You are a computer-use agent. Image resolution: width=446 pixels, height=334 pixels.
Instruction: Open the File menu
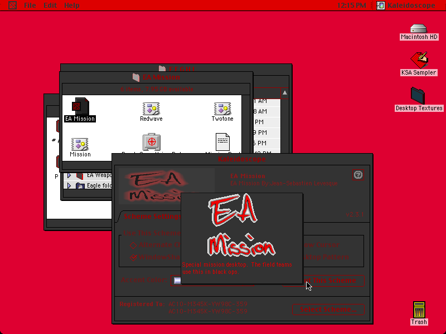30,5
